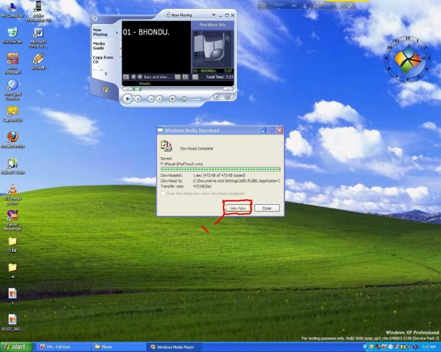441x352 pixels.
Task: Select Microsoft Office Word shortcut
Action: click(38, 38)
